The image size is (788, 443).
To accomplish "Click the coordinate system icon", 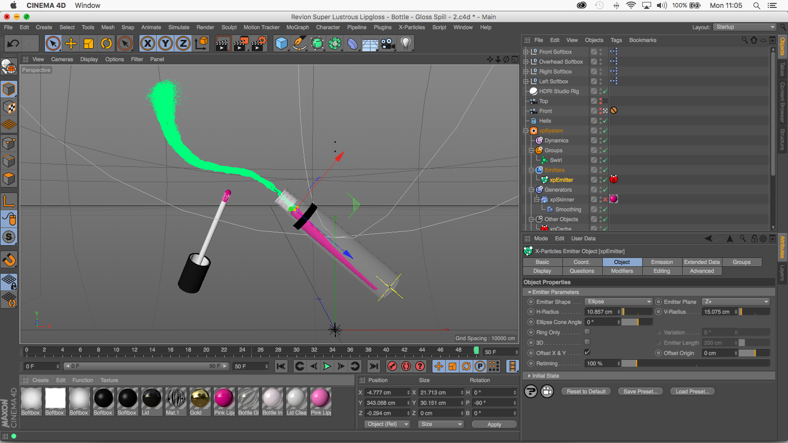I will [201, 43].
